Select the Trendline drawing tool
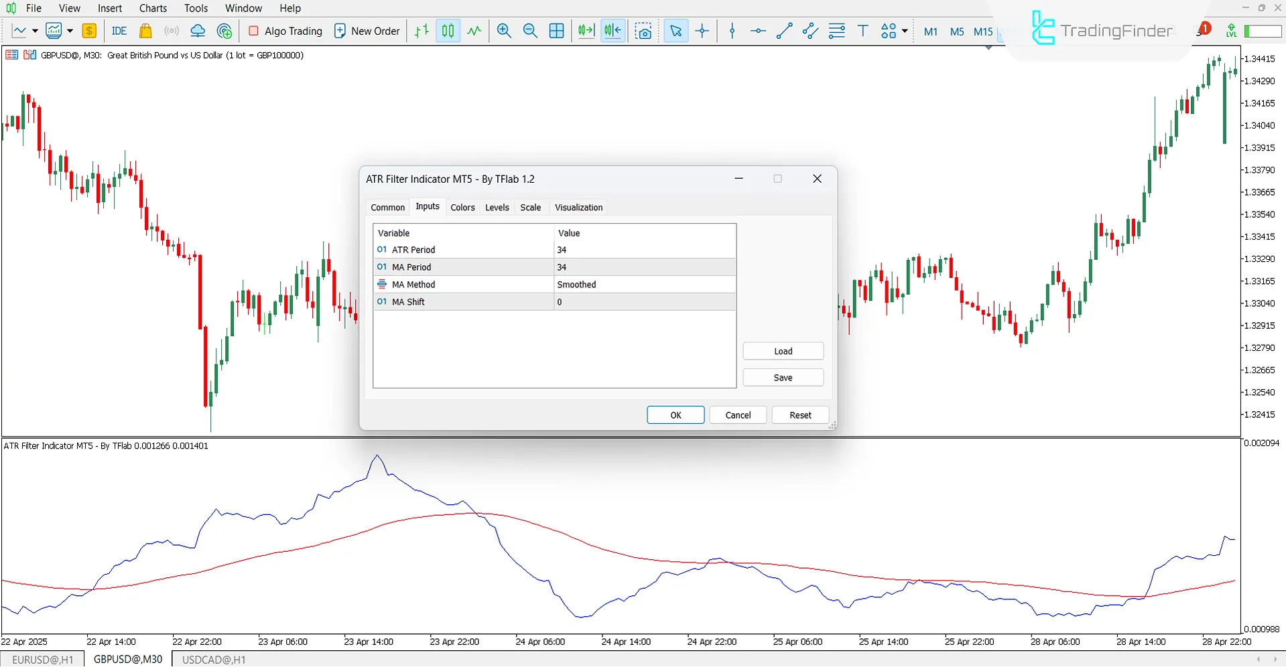Screen dimensions: 1286x667 (784, 31)
